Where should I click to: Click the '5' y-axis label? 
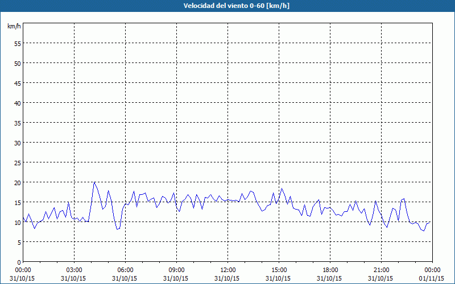[x=19, y=243]
